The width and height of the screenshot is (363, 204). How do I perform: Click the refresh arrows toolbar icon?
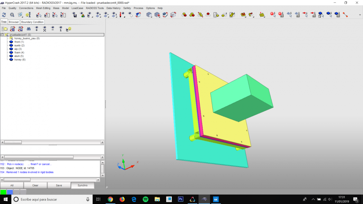pyautogui.click(x=4, y=15)
